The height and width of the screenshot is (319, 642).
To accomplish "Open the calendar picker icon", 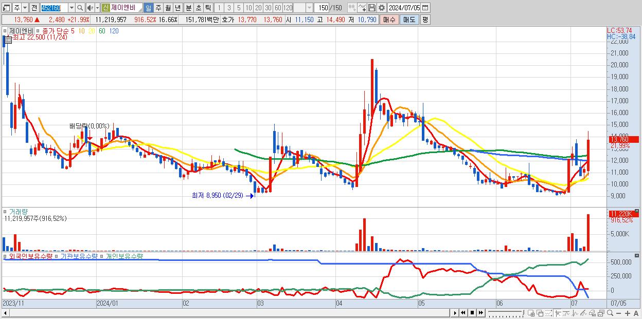I will (425, 8).
